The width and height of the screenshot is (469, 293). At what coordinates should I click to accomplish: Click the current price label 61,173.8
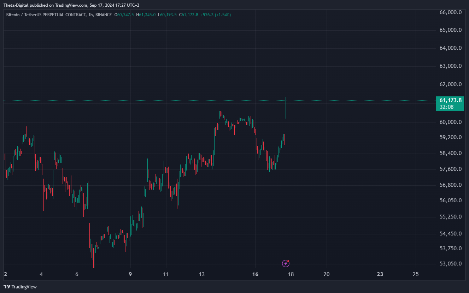tap(450, 100)
